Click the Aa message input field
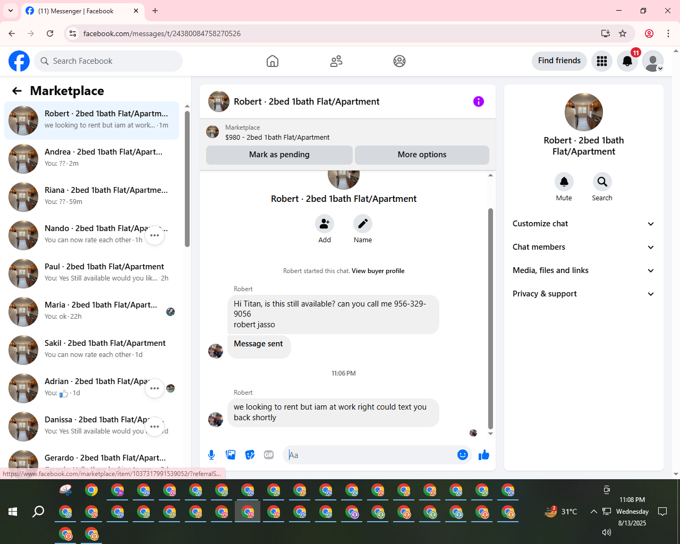This screenshot has height=544, width=680. point(371,455)
